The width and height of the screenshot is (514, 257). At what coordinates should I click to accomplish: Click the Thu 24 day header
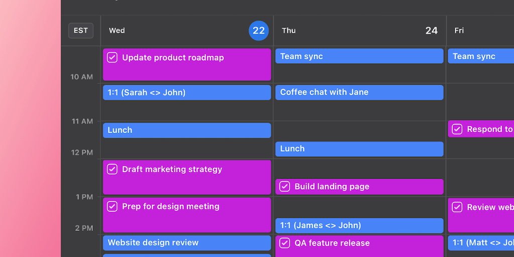359,31
